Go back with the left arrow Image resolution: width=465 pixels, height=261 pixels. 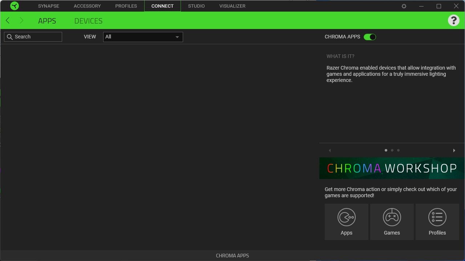click(8, 21)
